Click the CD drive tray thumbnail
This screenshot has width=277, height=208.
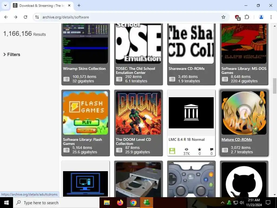[138, 180]
